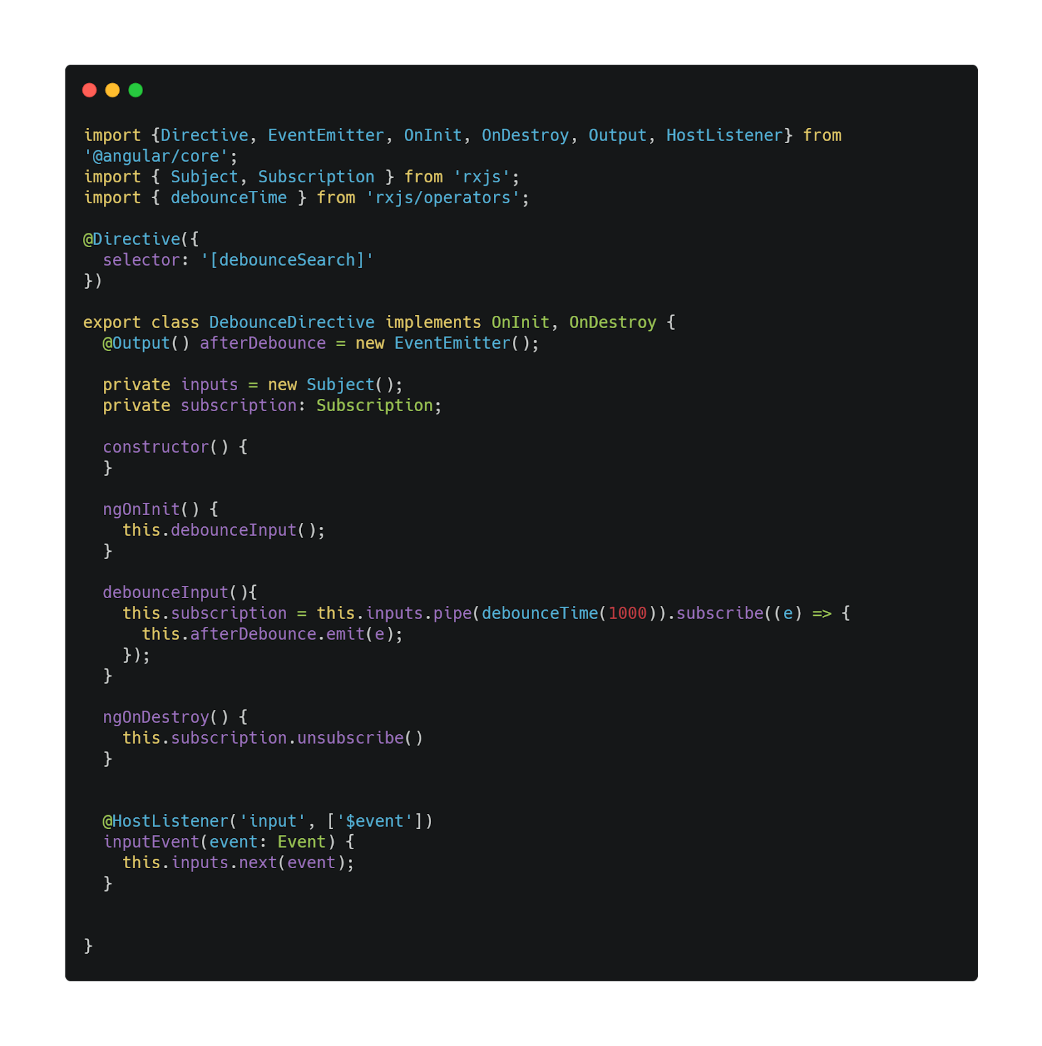1042x1046 pixels.
Task: Click the selector property name
Action: click(x=141, y=260)
